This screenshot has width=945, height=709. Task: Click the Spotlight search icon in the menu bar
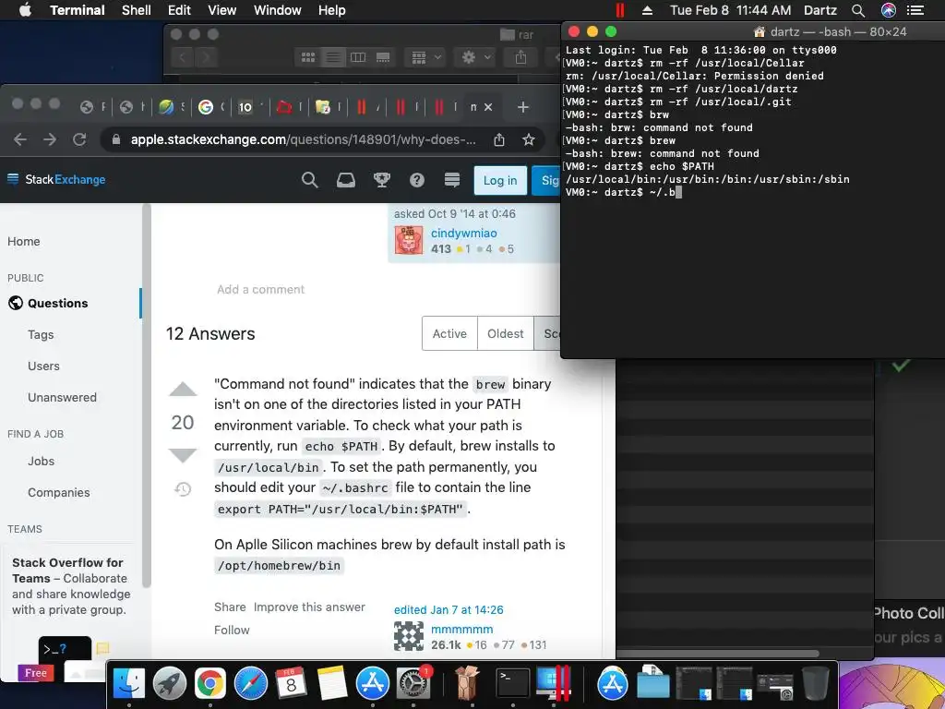pos(858,10)
